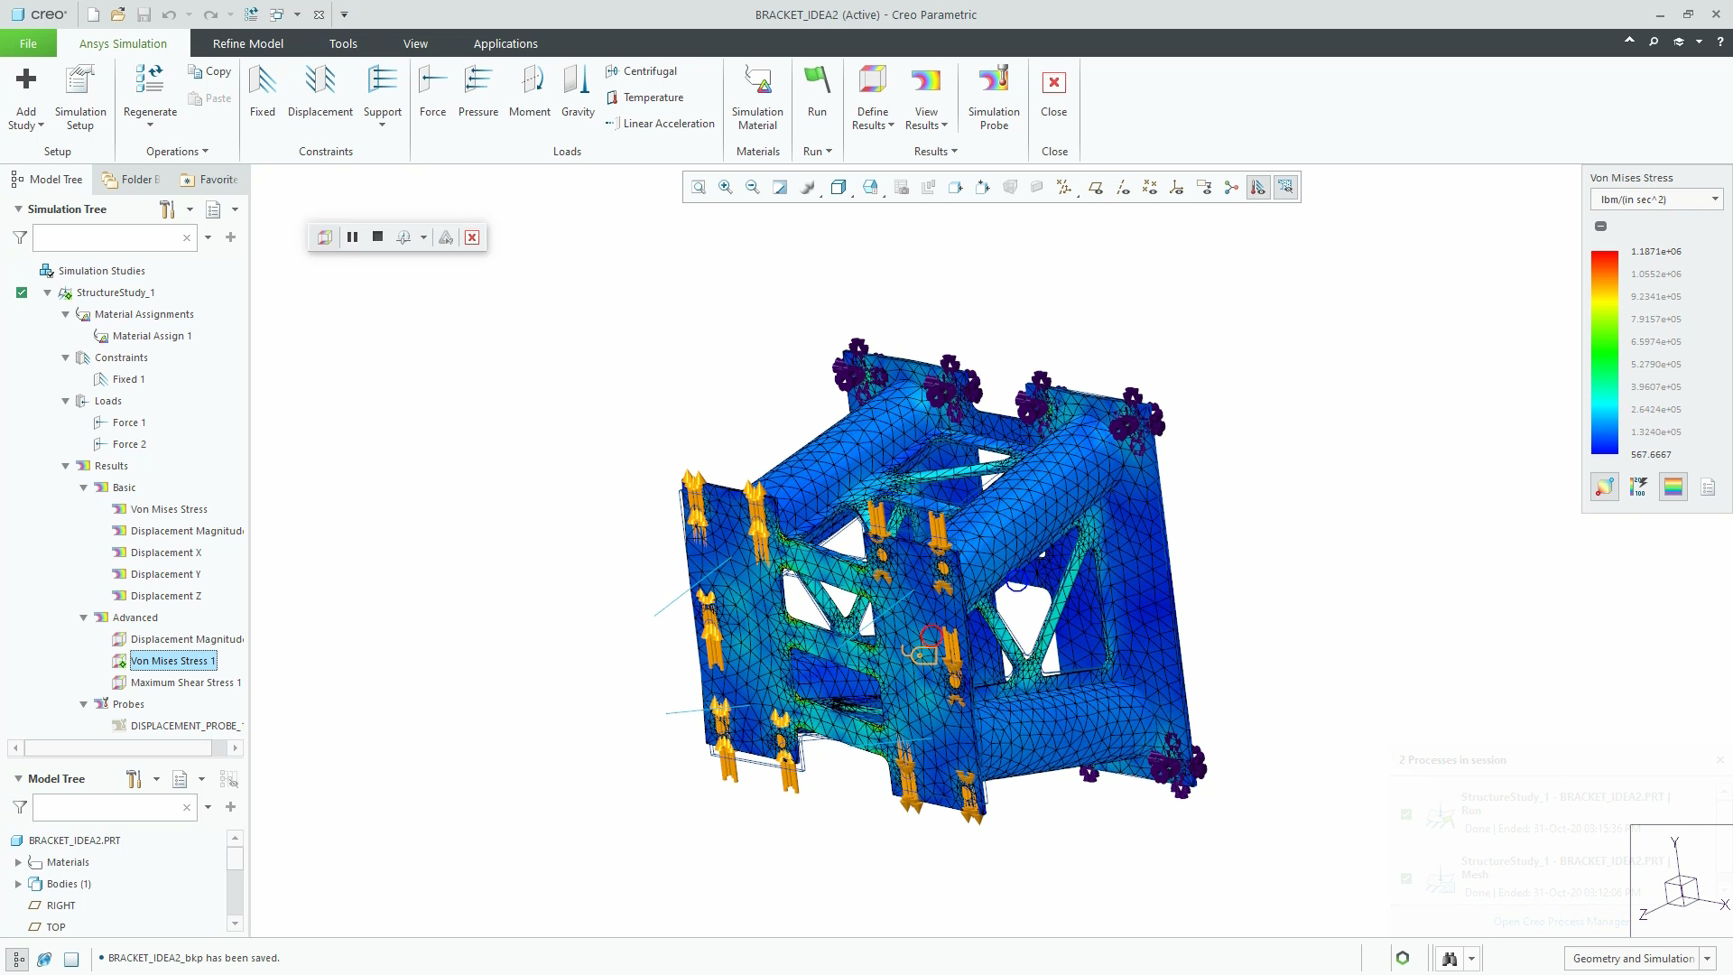The width and height of the screenshot is (1733, 975).
Task: Open the stress units dropdown showing lbm/(in sec^2)
Action: (x=1714, y=199)
